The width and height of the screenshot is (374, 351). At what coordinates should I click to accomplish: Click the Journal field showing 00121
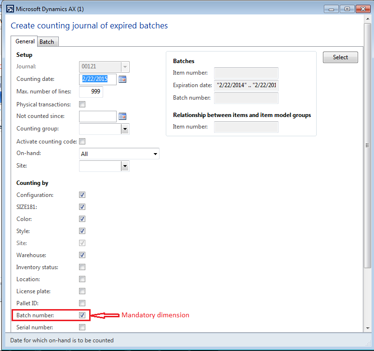click(100, 67)
